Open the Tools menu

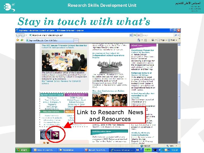click(172, 40)
